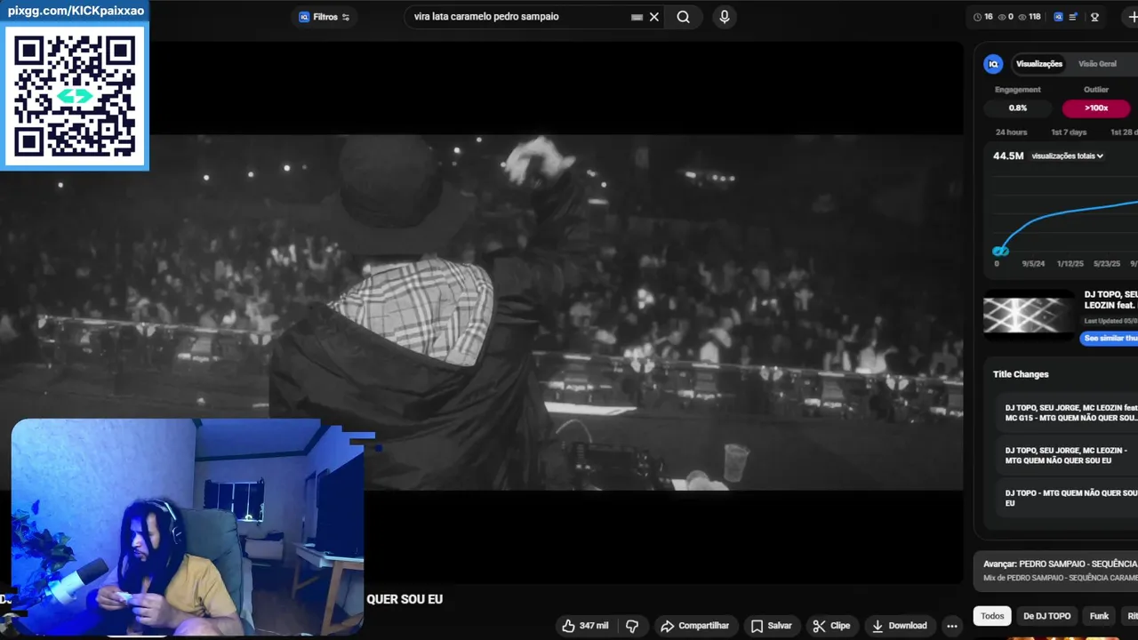Click the Download button

coord(899,626)
